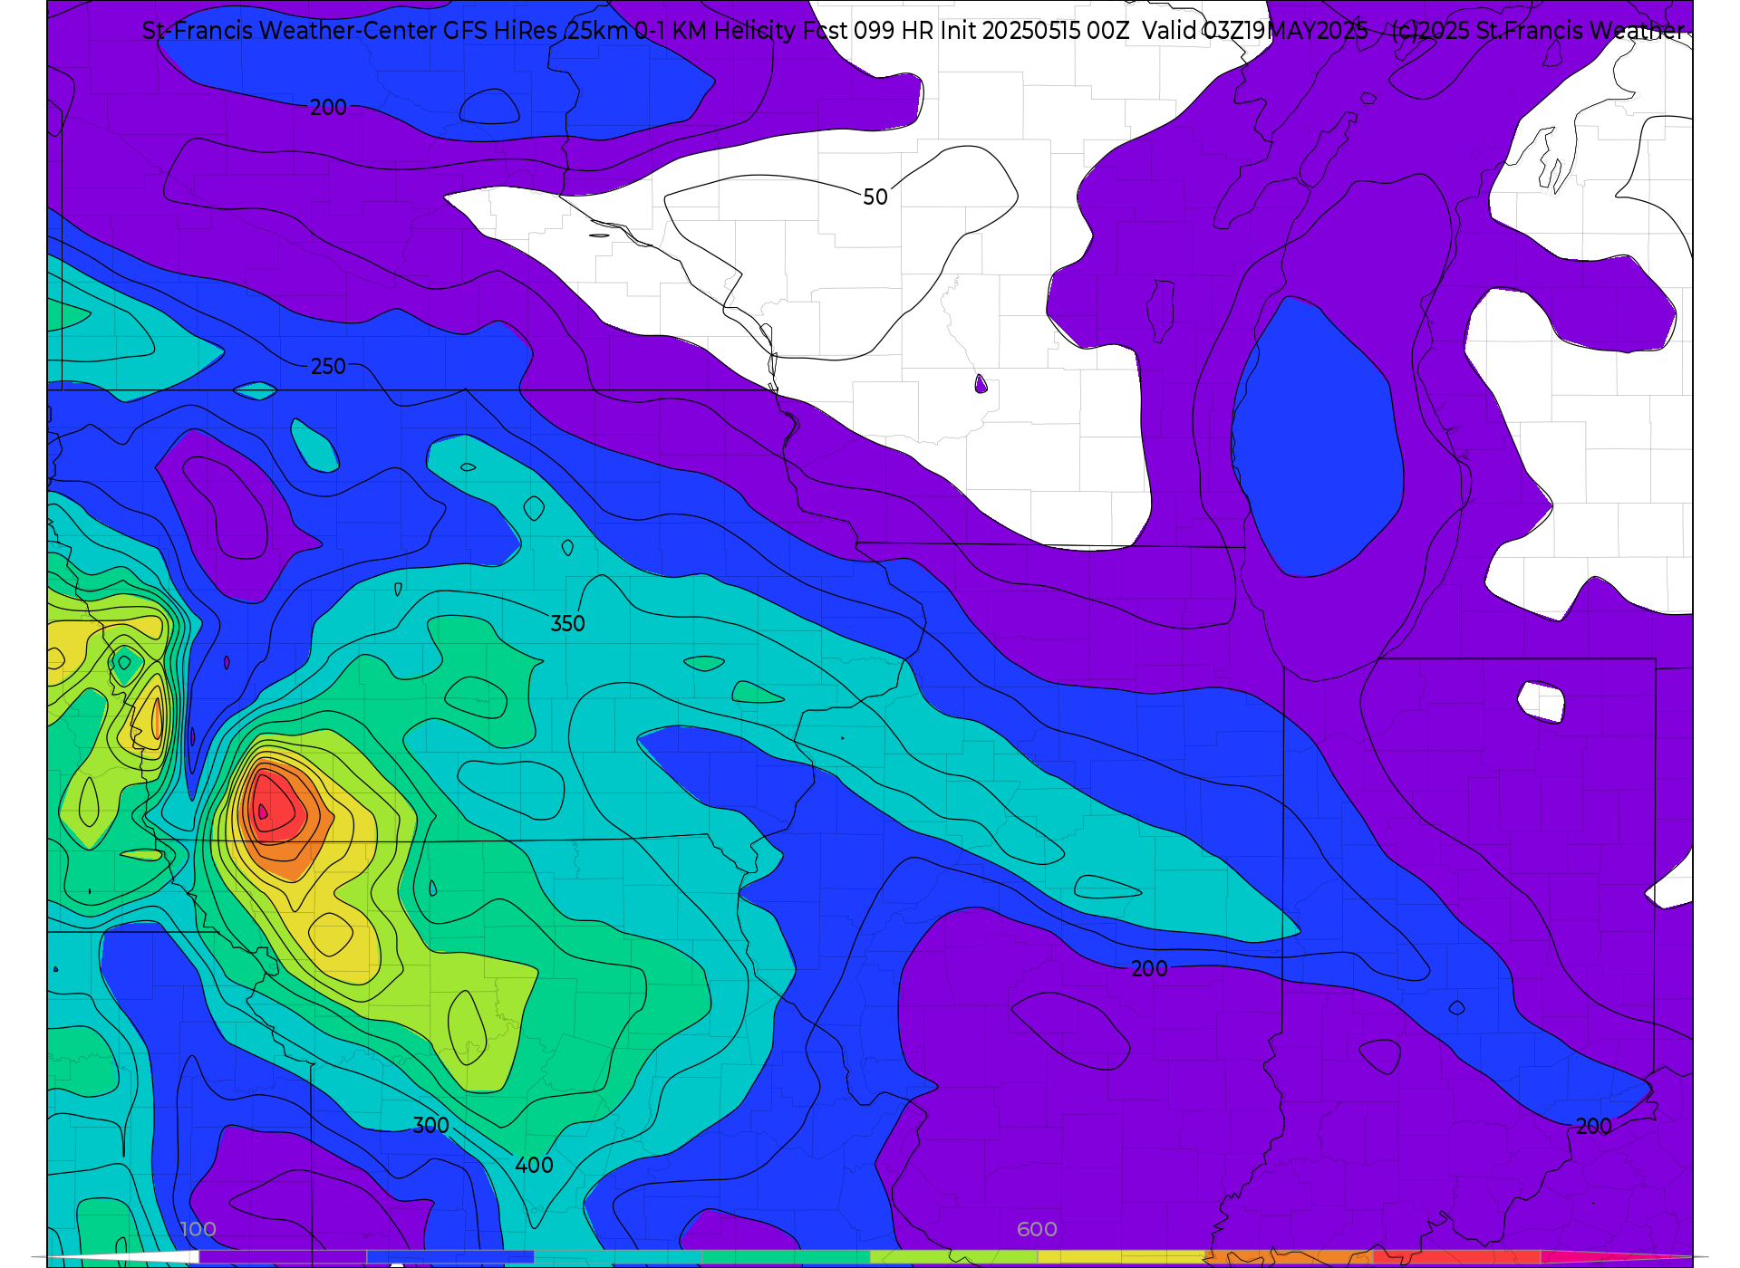Click the '100' color bar tick label
Viewport: 1740px width, 1268px height.
point(198,1229)
